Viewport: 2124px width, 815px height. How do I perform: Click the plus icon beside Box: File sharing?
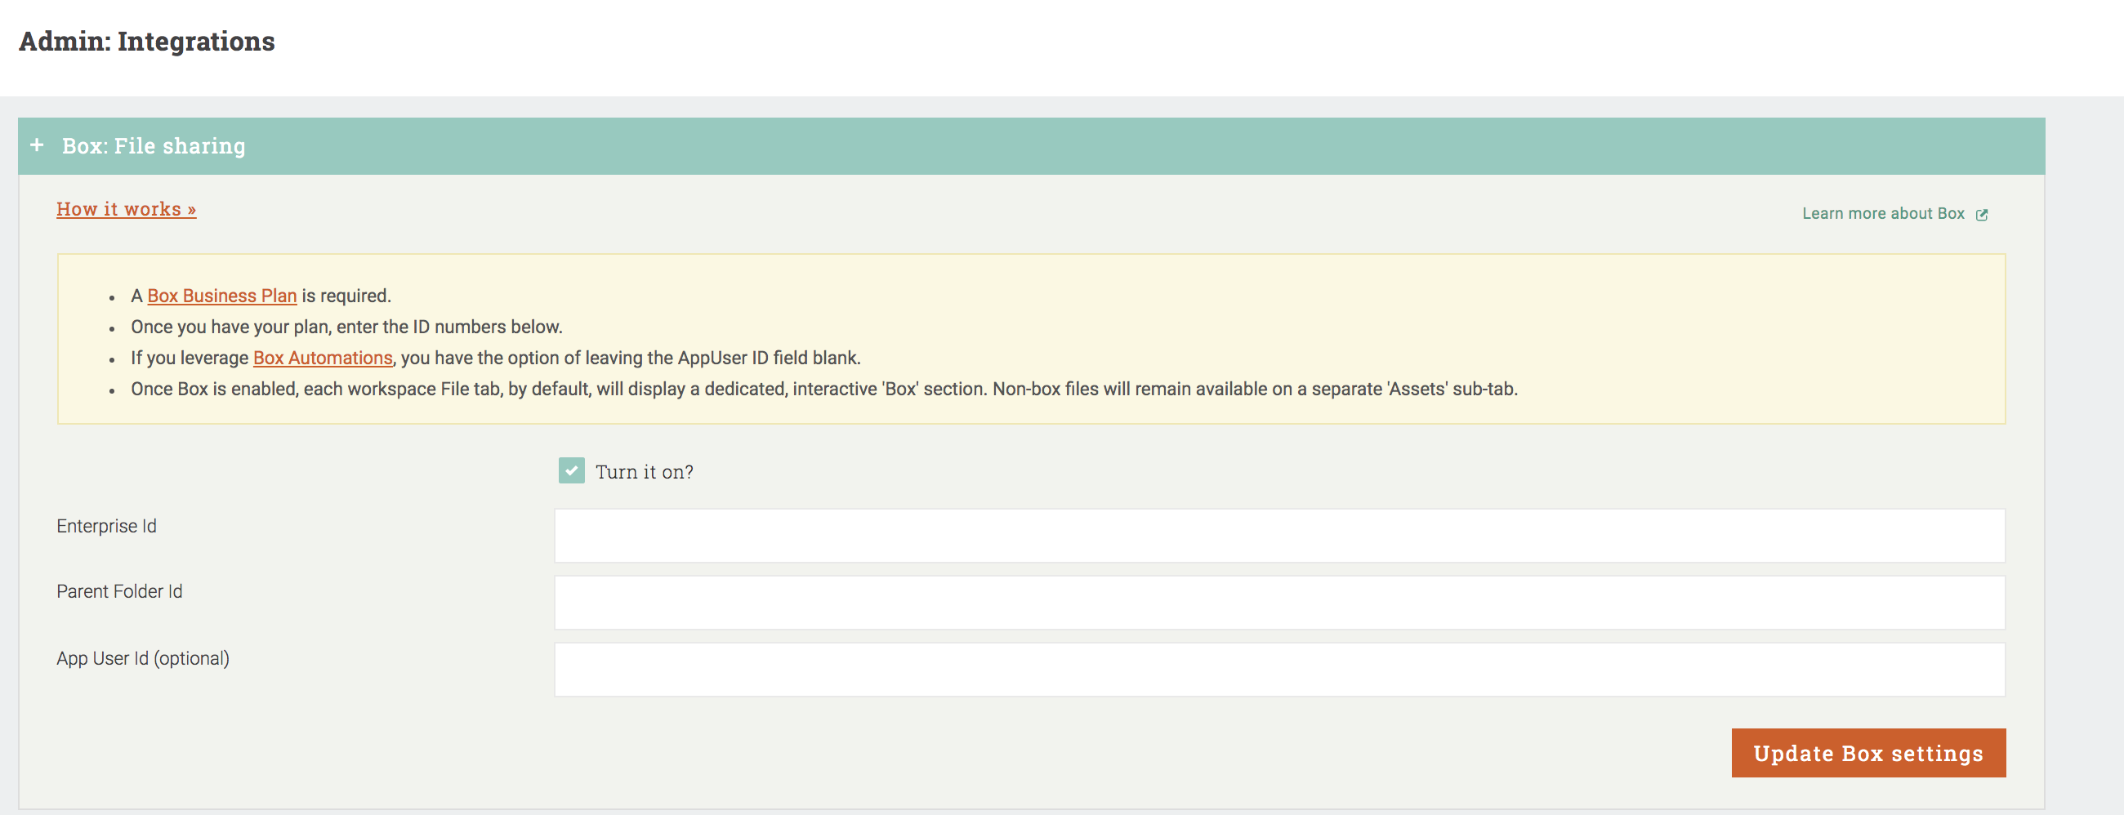point(37,145)
